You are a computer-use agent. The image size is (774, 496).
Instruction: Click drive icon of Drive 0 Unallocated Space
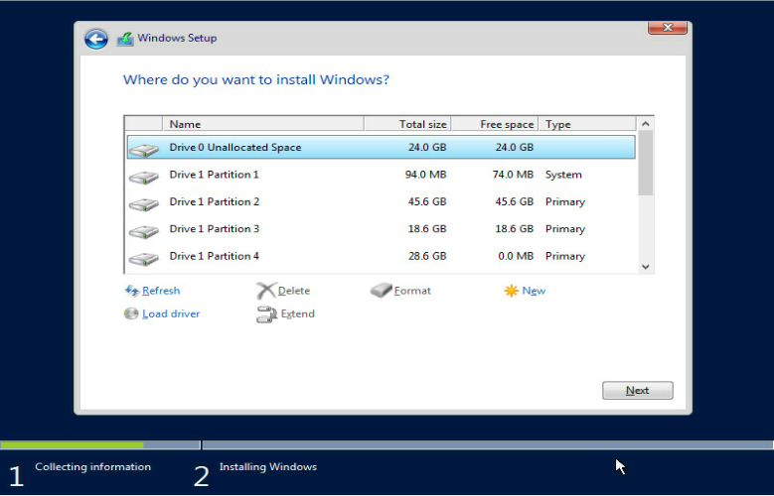click(144, 150)
